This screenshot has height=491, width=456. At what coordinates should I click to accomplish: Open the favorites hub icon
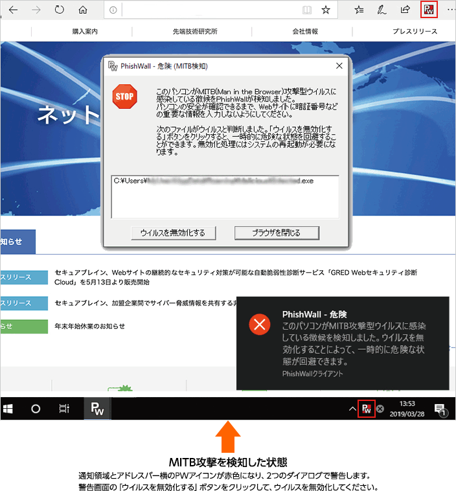point(359,10)
